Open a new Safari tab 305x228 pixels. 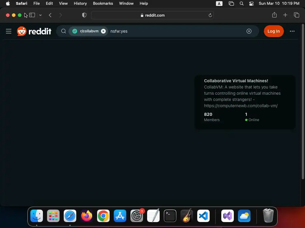285,15
